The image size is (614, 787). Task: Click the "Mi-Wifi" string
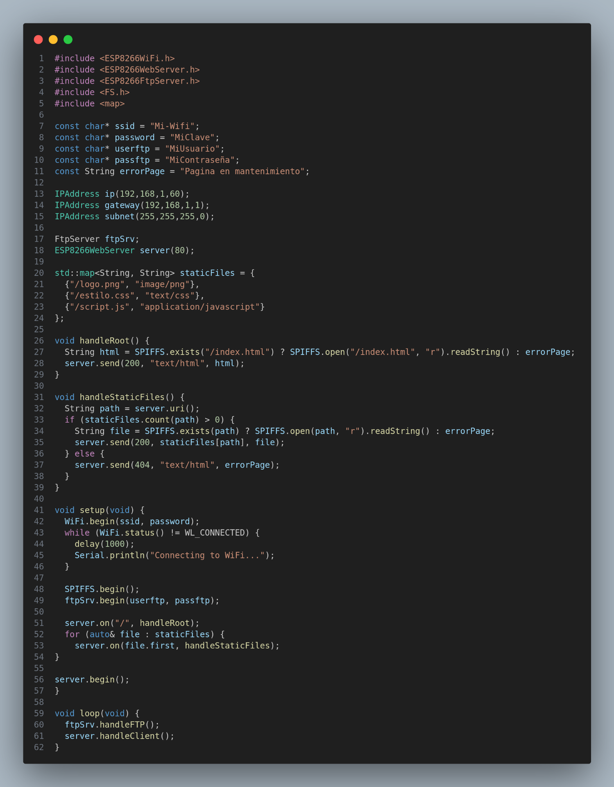172,126
